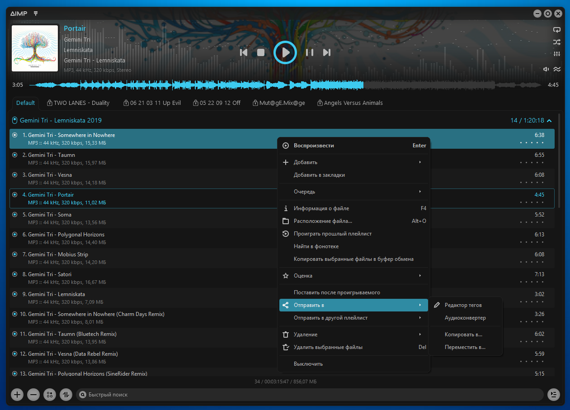Click Удалить выбранные файлы menu entry
Screen dimensions: 570x410
click(328, 347)
